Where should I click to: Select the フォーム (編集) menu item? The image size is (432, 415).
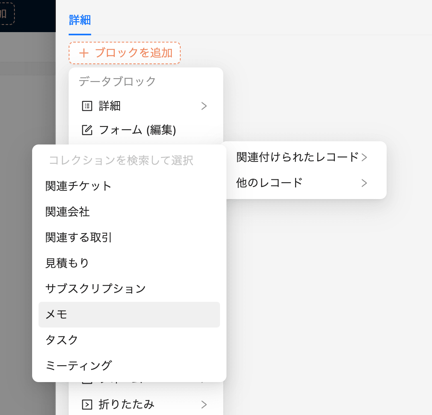(146, 130)
